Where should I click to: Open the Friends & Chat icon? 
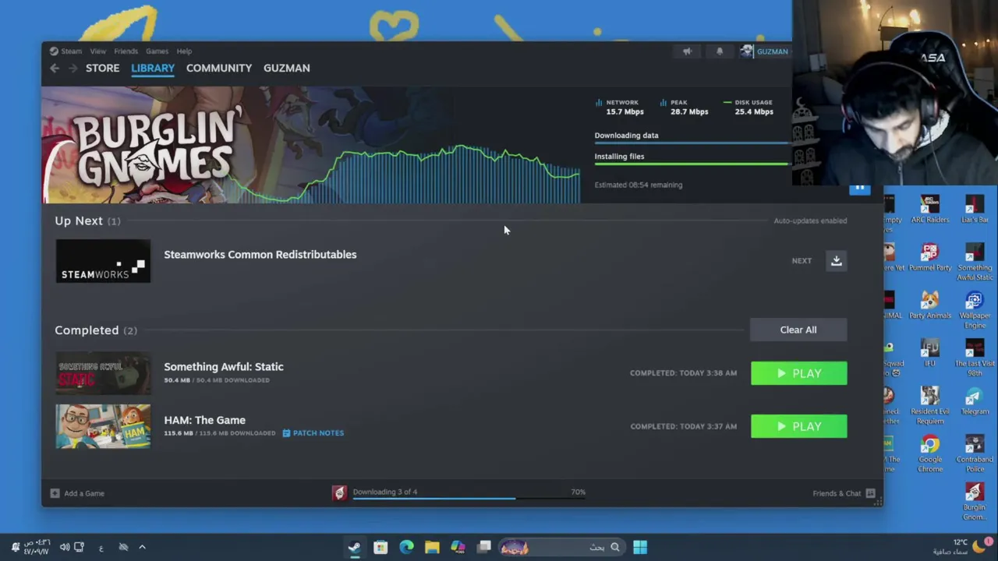(870, 493)
